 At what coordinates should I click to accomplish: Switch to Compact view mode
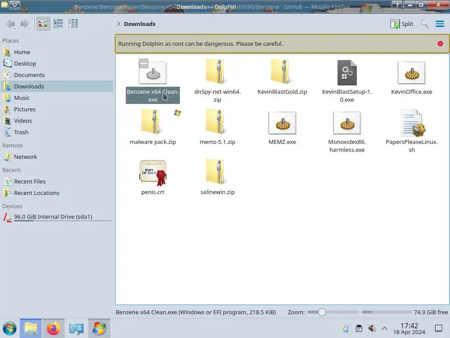pos(58,24)
